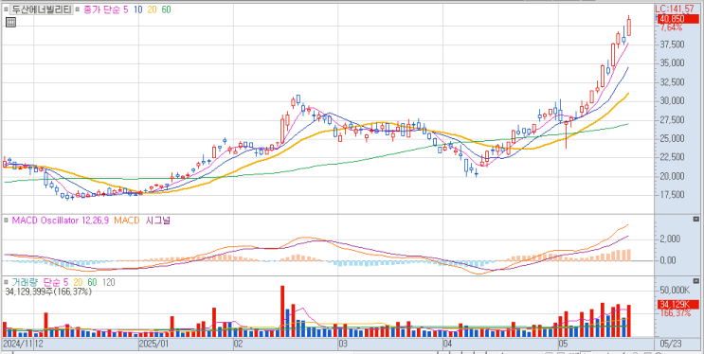Click the square marker before 두산에너빌리티
This screenshot has height=354, width=704.
(6, 9)
